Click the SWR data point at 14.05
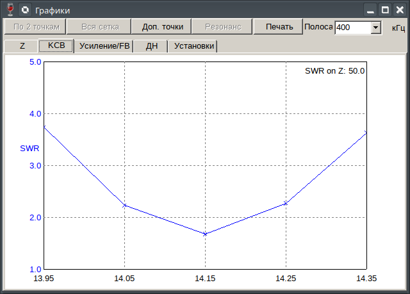410x294 pixels. coord(125,206)
